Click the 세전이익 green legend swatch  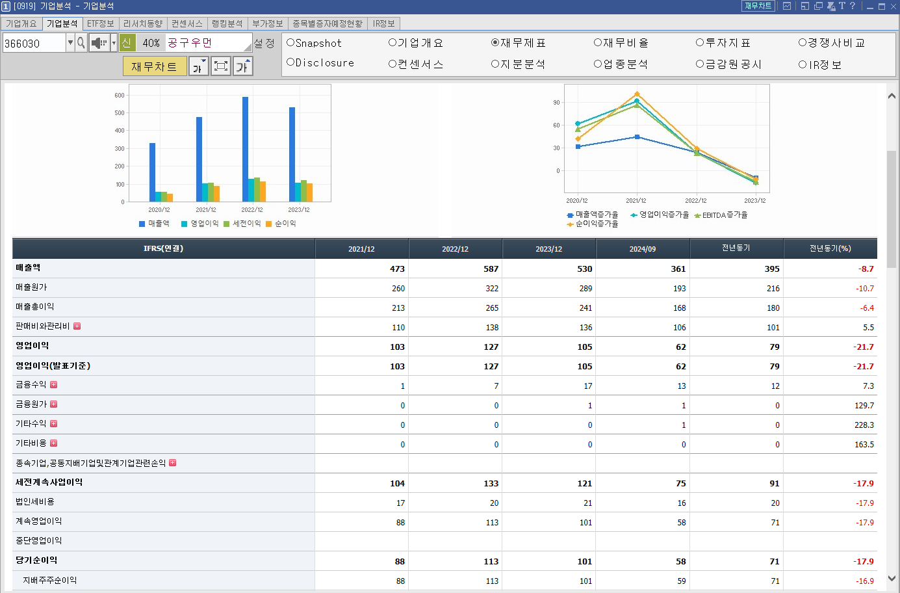point(227,224)
